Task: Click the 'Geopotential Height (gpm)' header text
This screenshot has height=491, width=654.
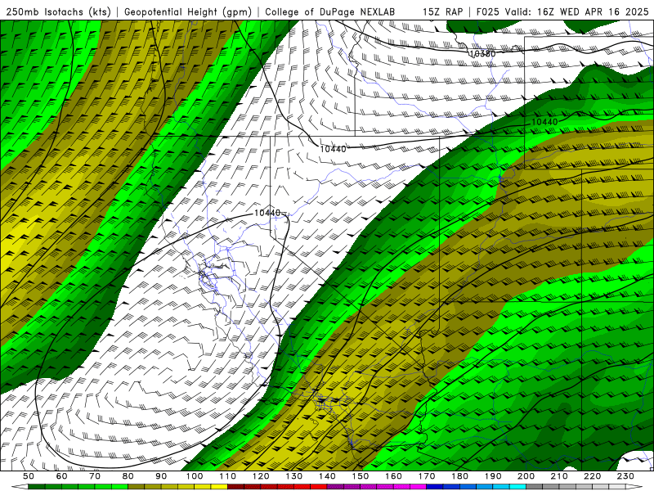Action: [188, 12]
